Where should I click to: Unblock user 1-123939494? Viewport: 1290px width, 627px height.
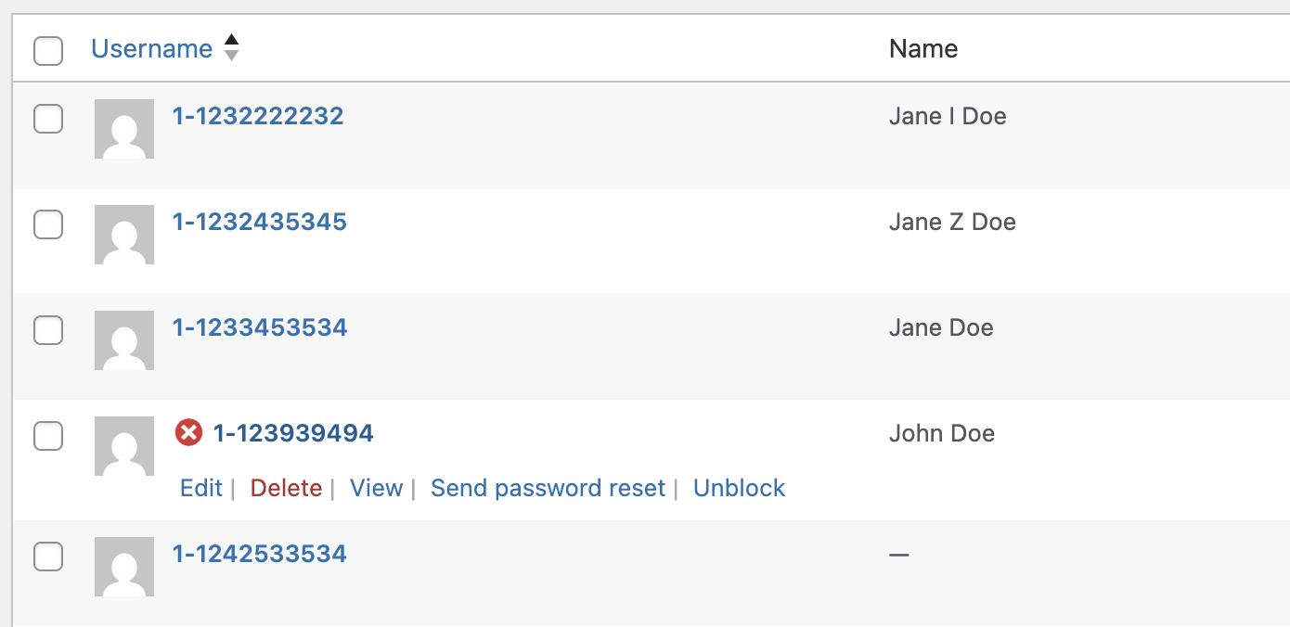[x=740, y=488]
